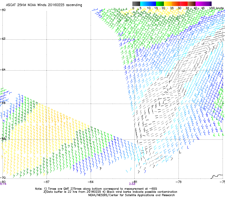Select the '-78' longitude axis label

pyautogui.click(x=179, y=182)
